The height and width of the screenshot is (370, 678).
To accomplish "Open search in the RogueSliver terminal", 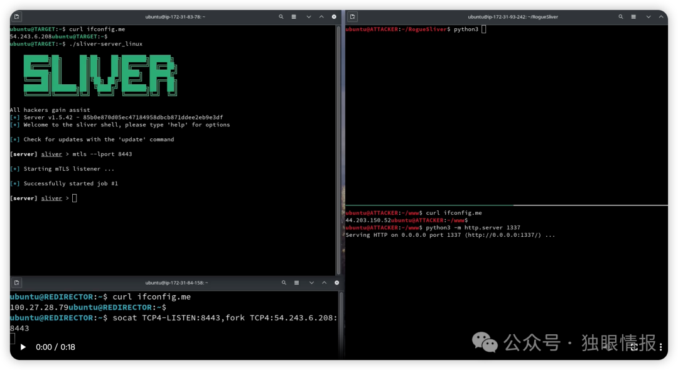I will [621, 17].
